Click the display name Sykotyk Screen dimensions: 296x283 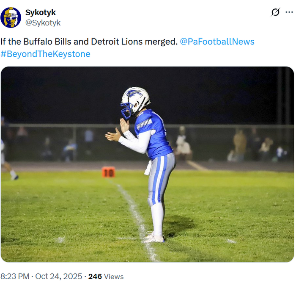(40, 13)
